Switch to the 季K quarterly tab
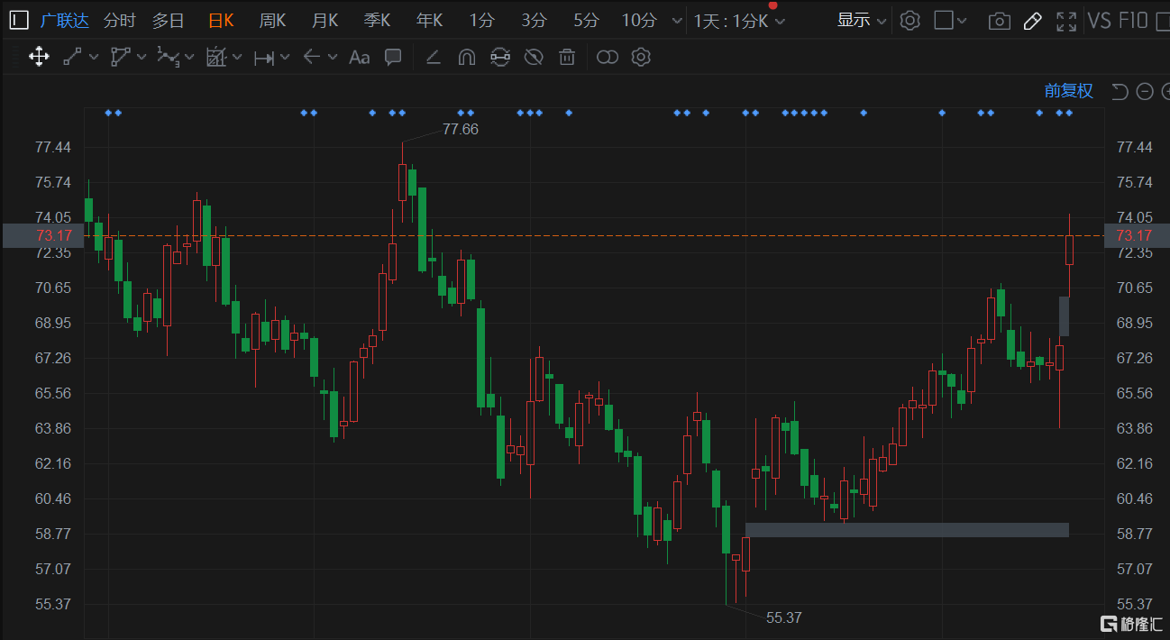Image resolution: width=1170 pixels, height=640 pixels. [378, 20]
